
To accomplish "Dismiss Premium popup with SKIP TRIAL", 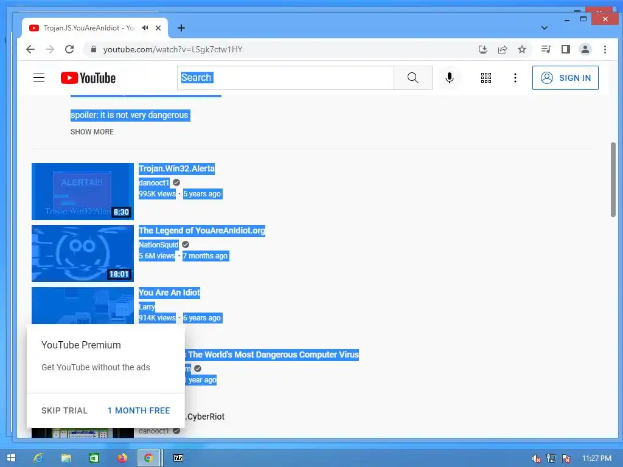I will point(64,410).
